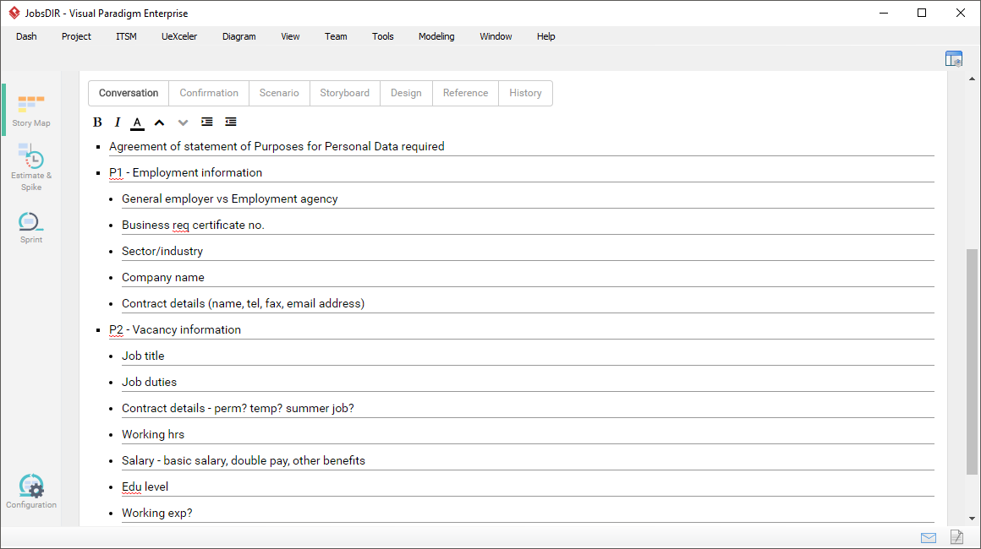Click the 'Job duties' text line
Screen dimensions: 981x549
pos(150,382)
